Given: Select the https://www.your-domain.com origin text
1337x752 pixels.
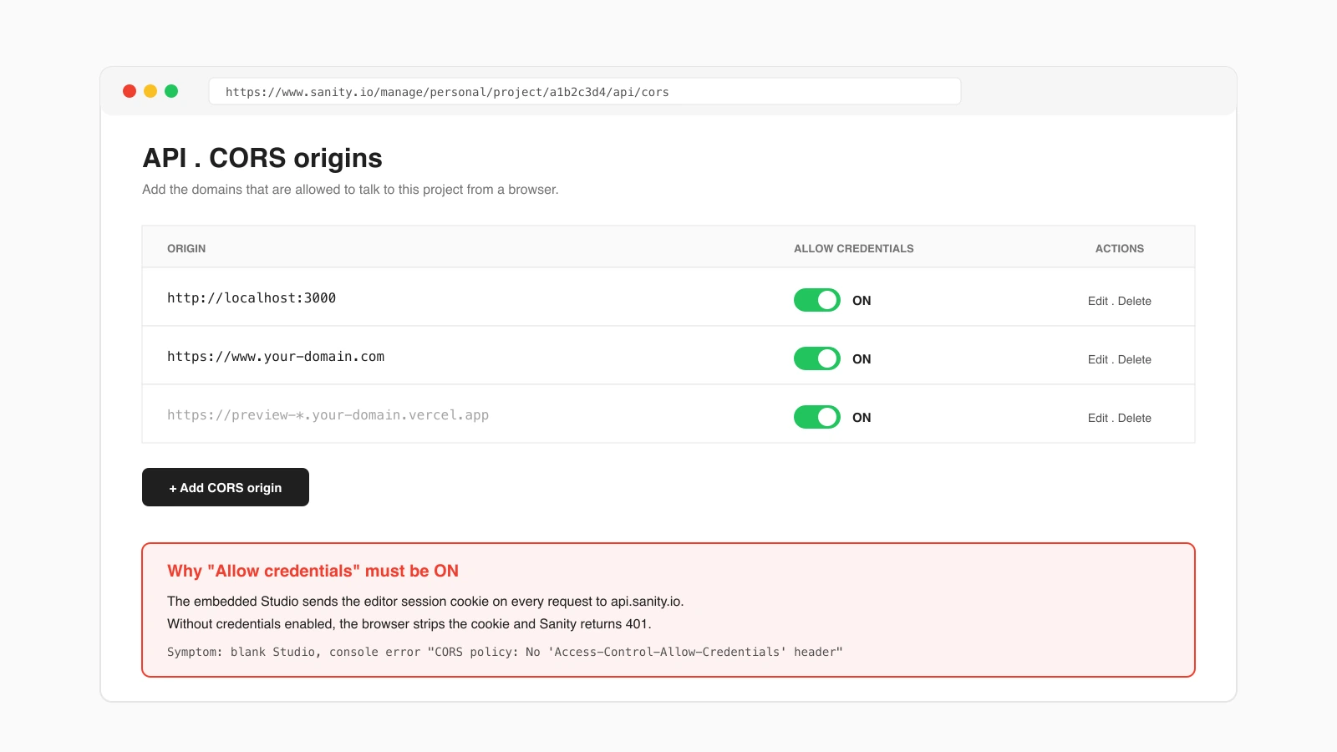Looking at the screenshot, I should (x=276, y=356).
